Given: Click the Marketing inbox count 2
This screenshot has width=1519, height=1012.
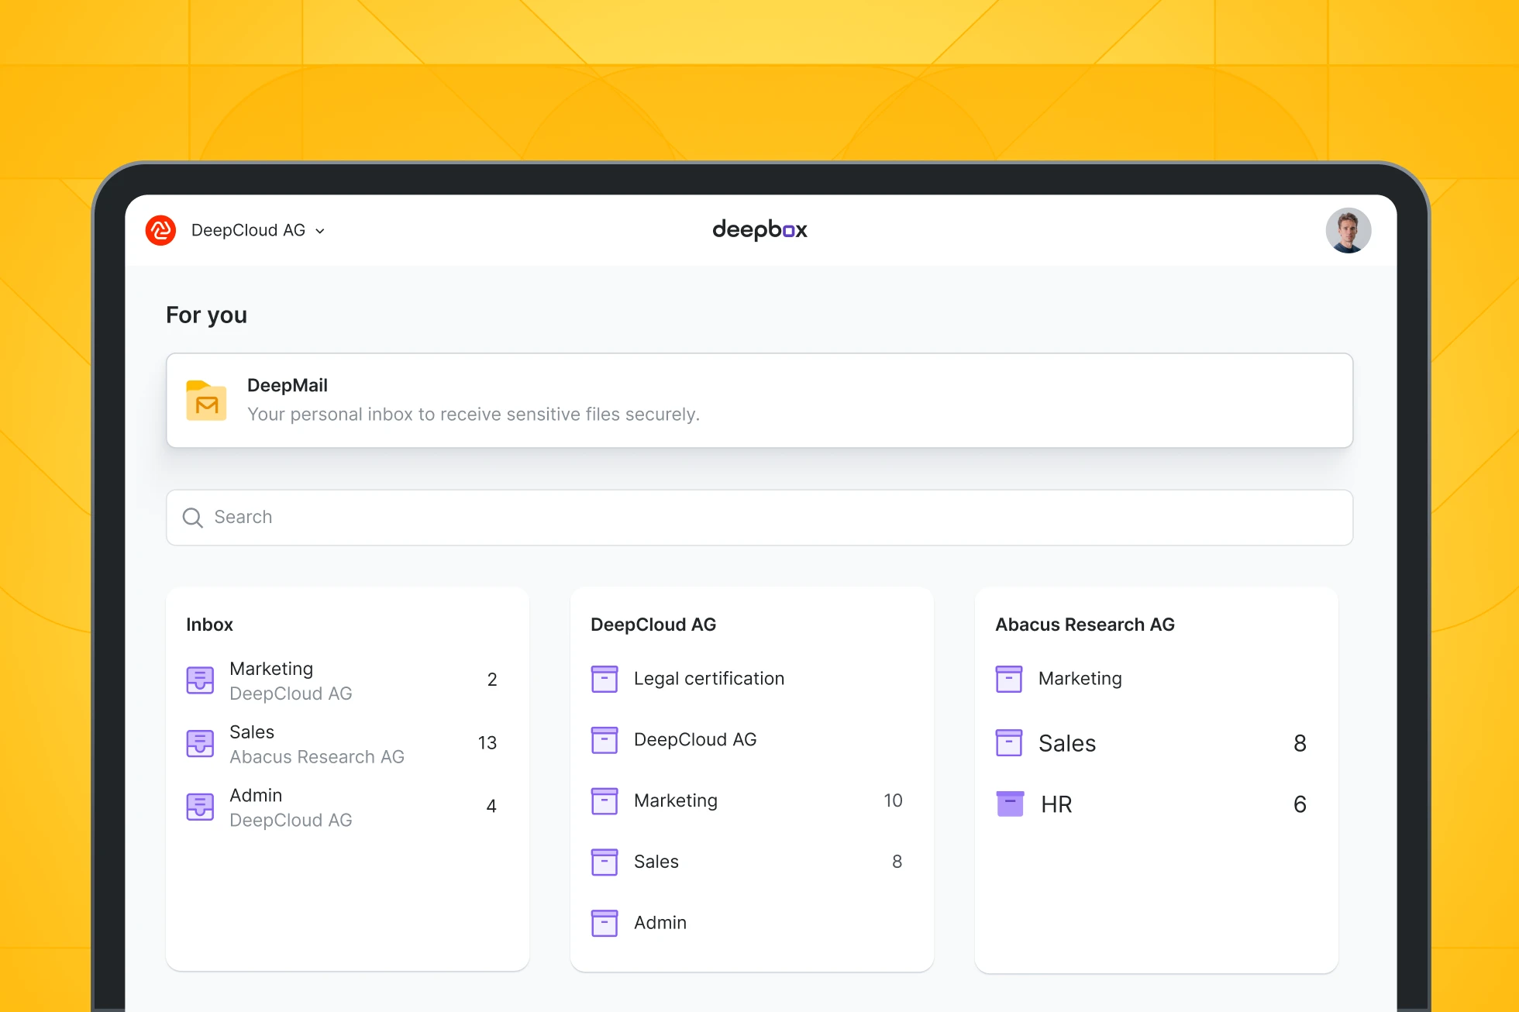Looking at the screenshot, I should click(x=492, y=680).
